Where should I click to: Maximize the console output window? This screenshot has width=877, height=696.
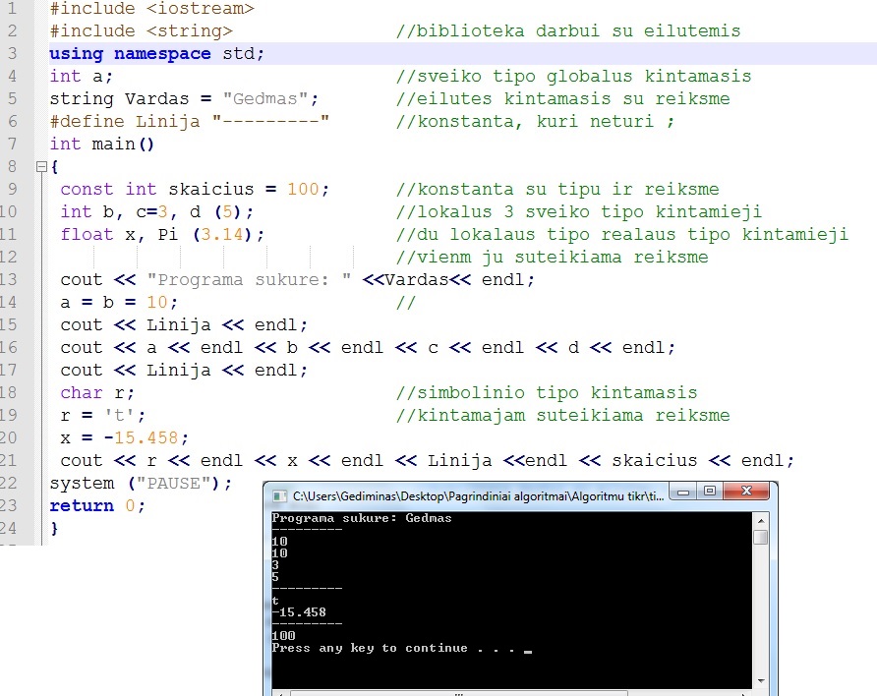(709, 492)
